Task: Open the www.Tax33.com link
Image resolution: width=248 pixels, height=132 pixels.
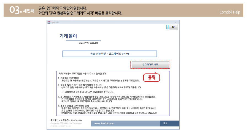Action: click(104, 123)
